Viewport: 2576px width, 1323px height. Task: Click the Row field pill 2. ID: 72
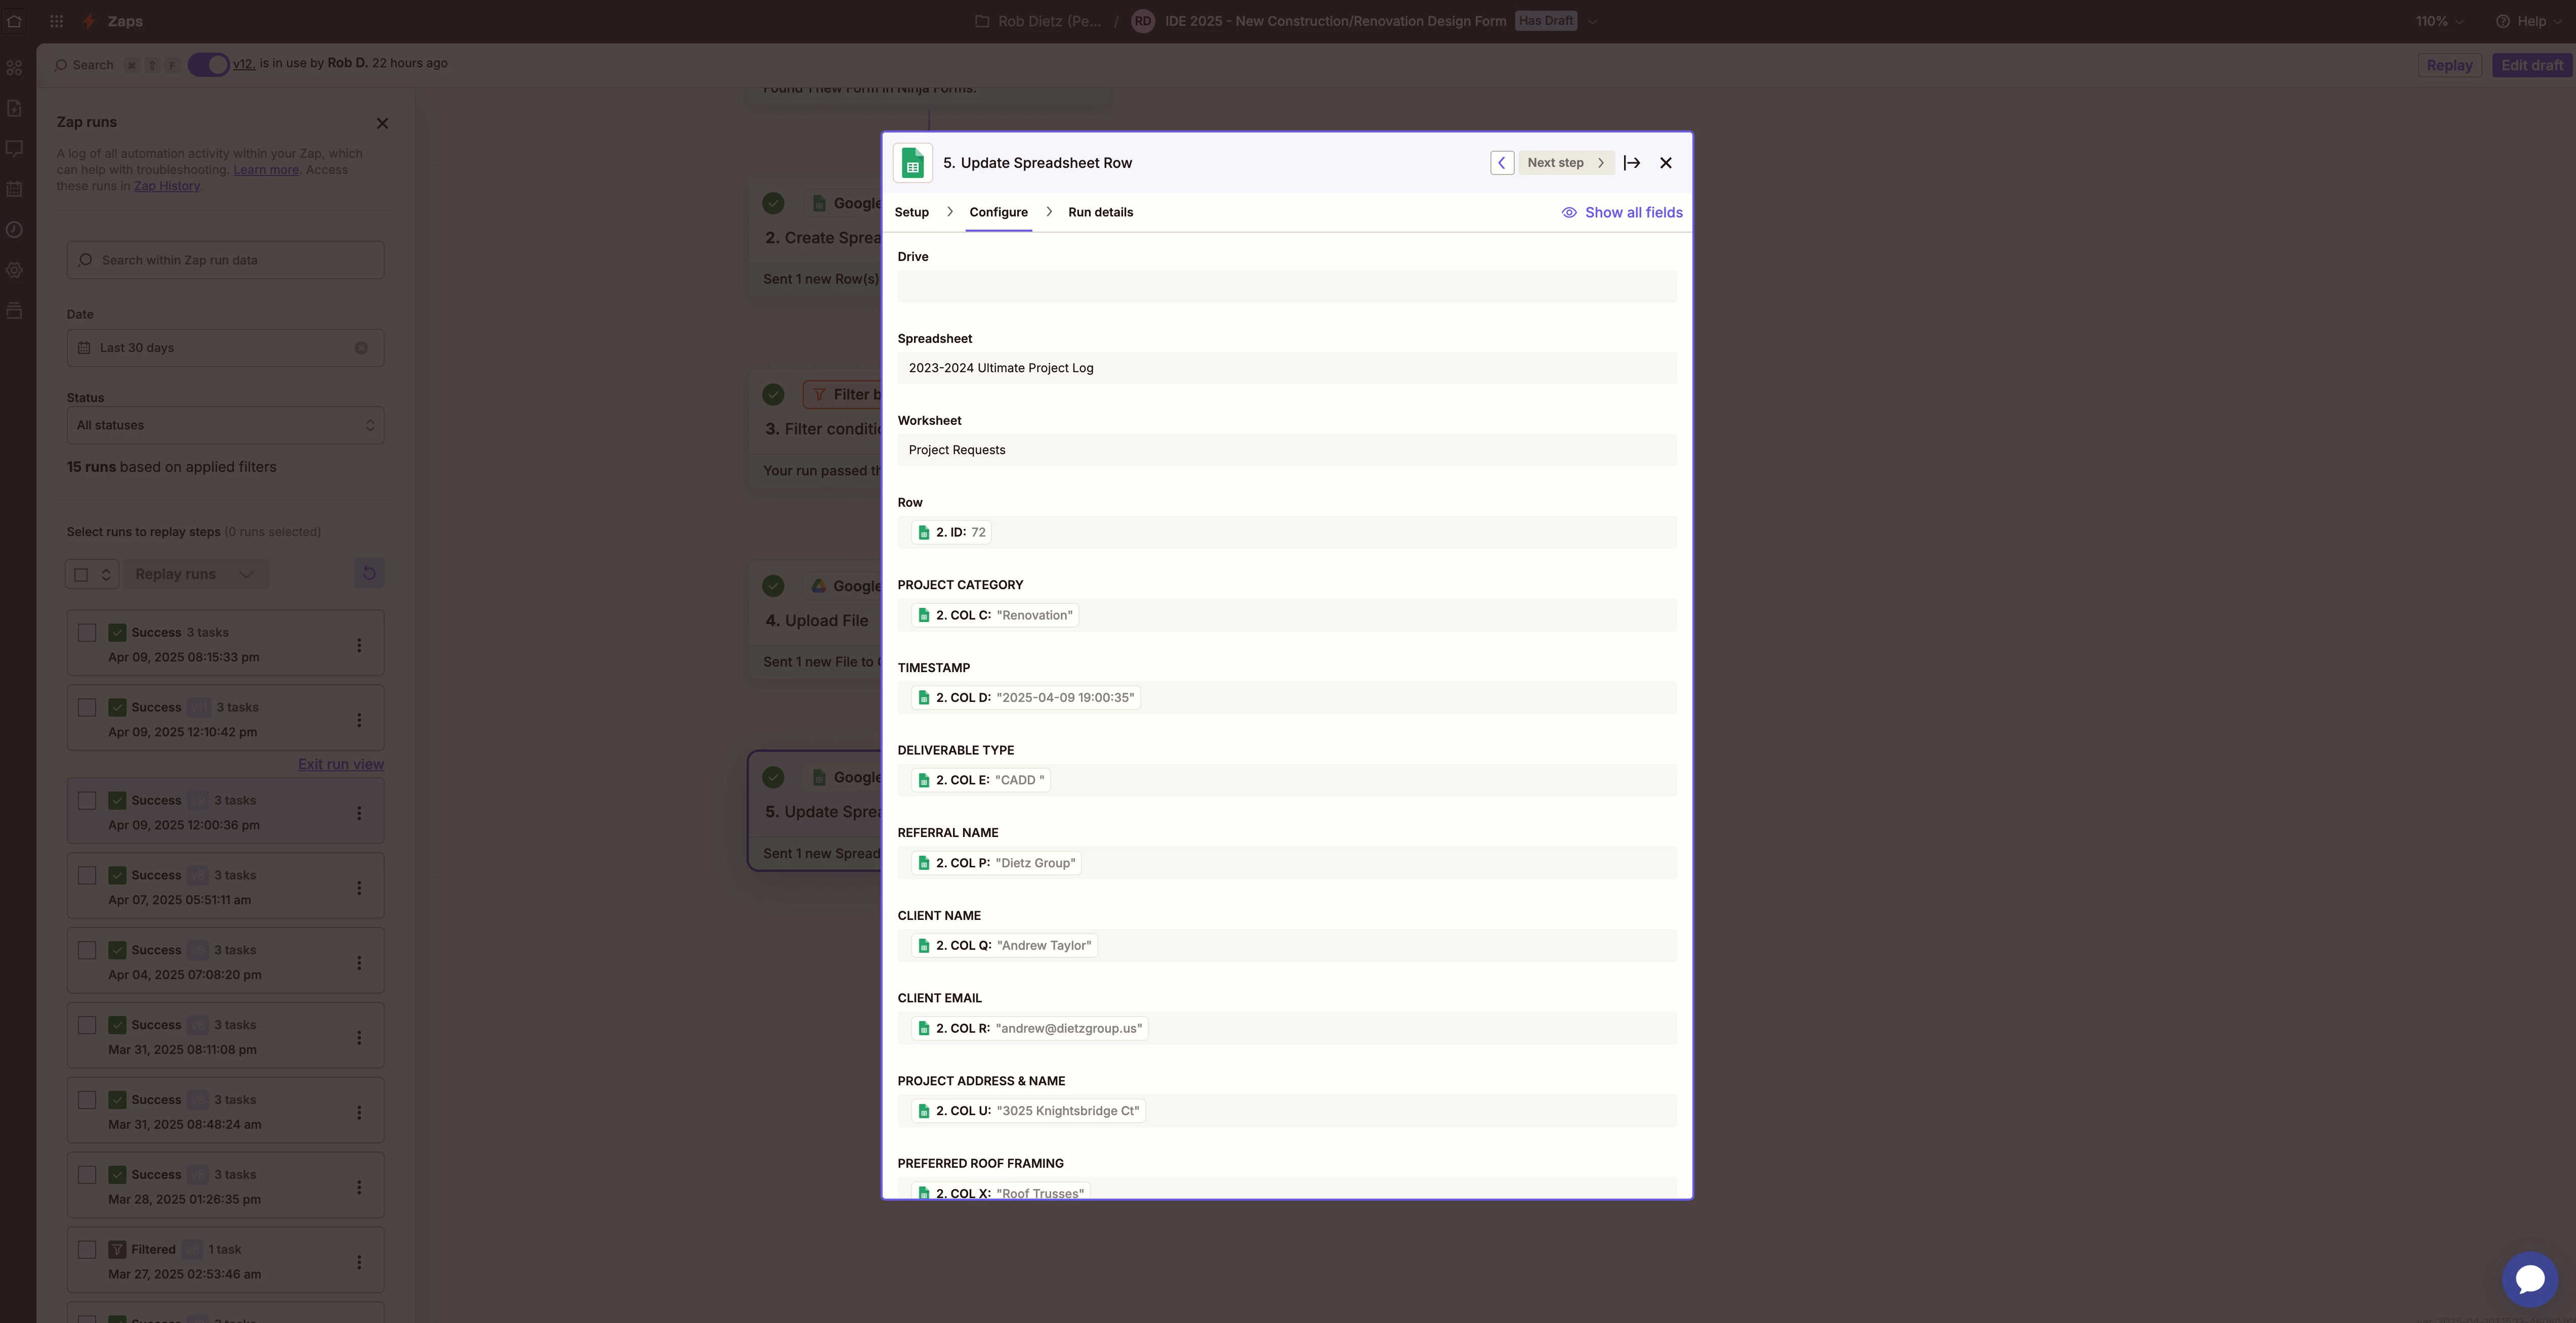click(x=951, y=533)
